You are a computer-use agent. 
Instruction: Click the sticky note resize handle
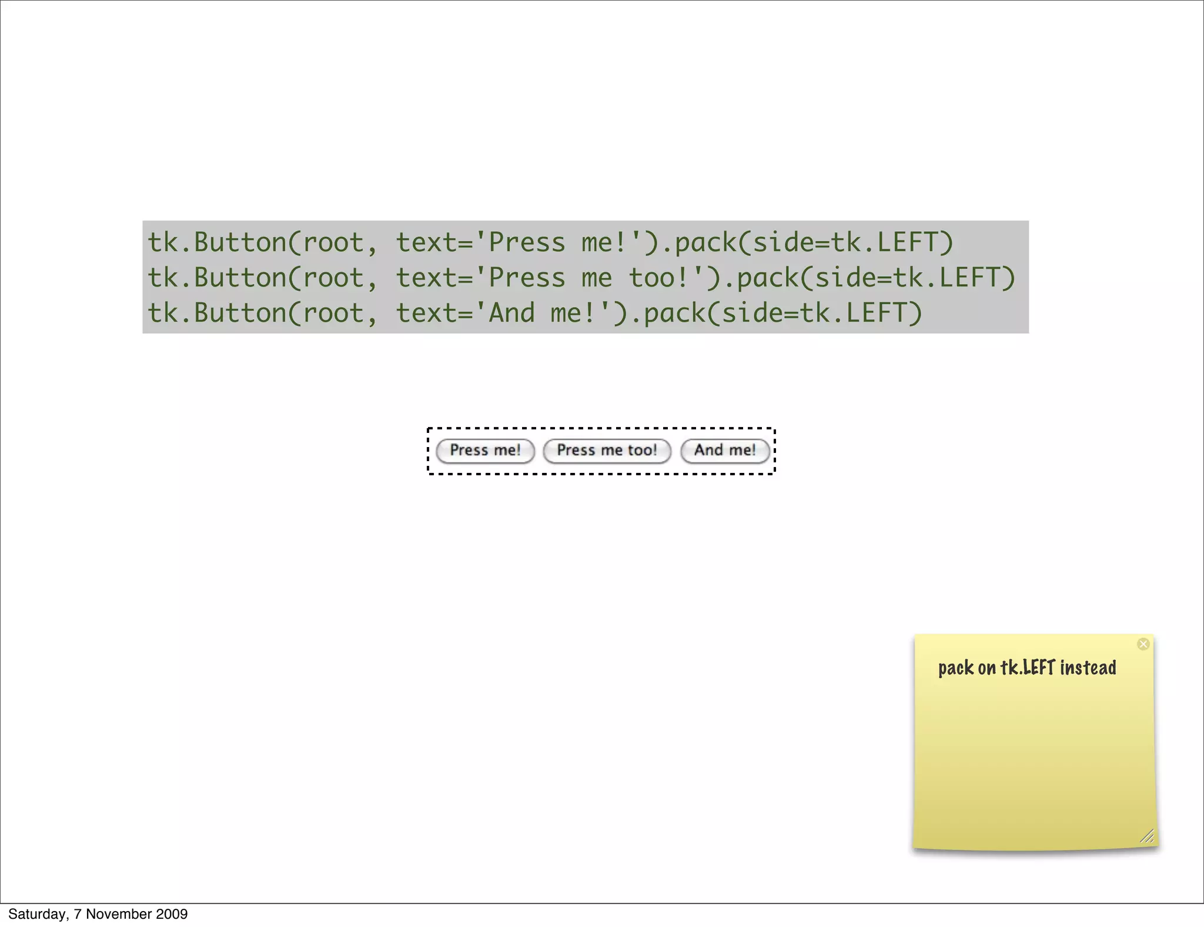[x=1147, y=836]
